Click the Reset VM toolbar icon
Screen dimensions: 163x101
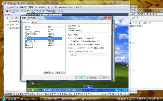tap(17, 11)
